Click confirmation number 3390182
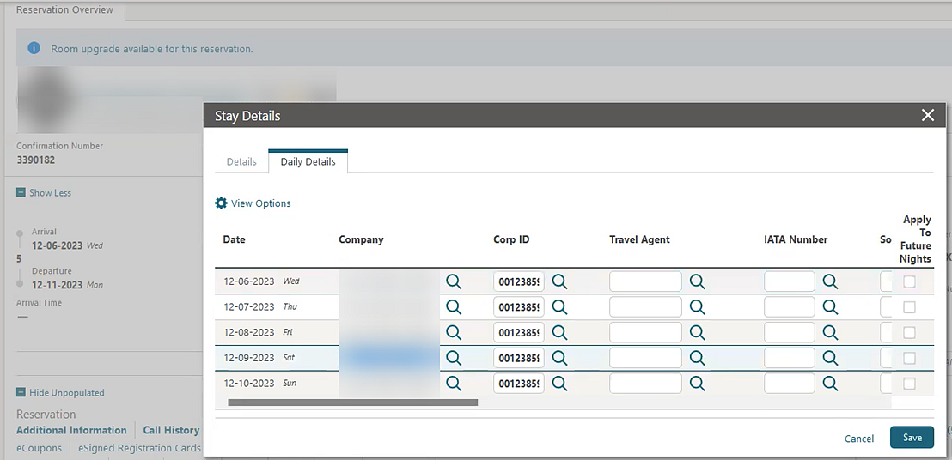 pos(36,160)
